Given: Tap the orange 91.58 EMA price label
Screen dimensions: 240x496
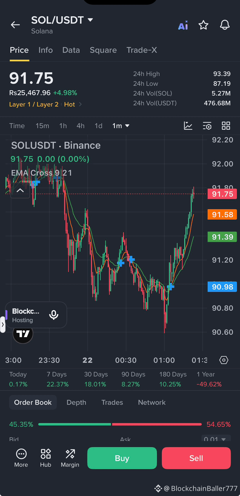Looking at the screenshot, I should tap(222, 215).
